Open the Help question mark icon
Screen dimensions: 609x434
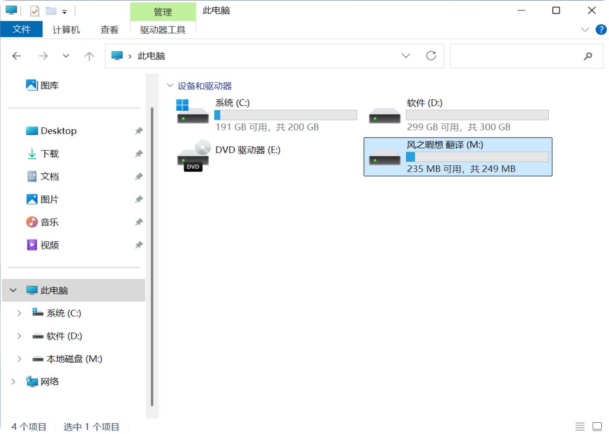[x=601, y=29]
